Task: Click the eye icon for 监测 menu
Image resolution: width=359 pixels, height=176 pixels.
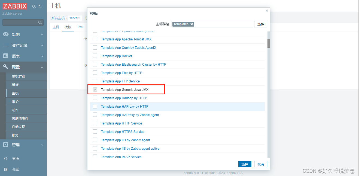Action: (6, 34)
